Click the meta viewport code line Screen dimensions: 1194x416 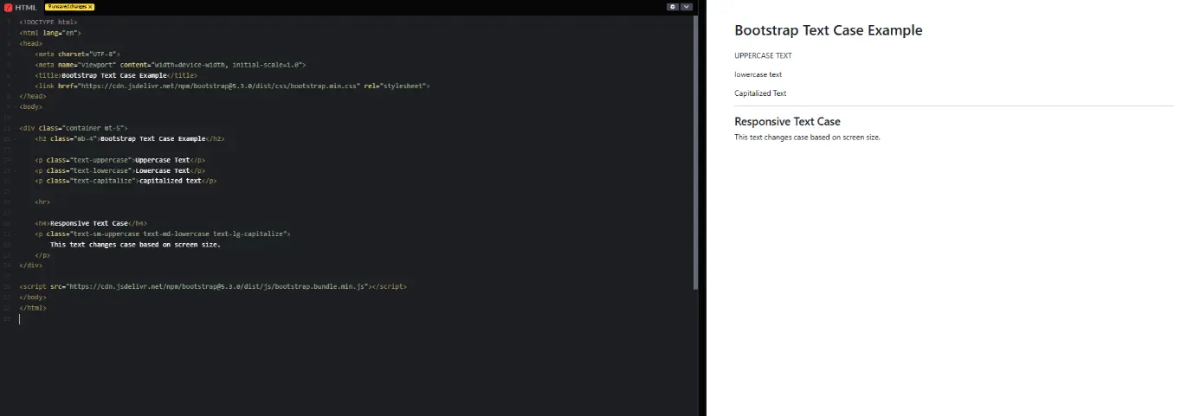(171, 64)
